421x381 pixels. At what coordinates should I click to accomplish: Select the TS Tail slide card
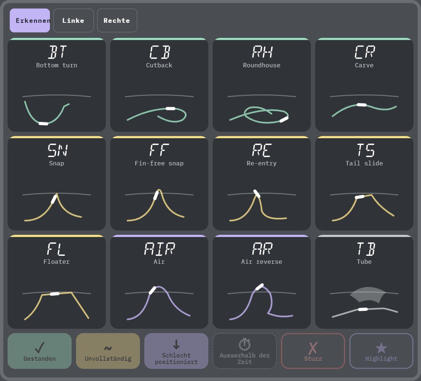click(364, 183)
